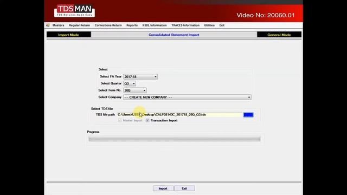This screenshot has height=195, width=347.
Task: Click the small home icon left of Masters
Action: click(x=48, y=25)
